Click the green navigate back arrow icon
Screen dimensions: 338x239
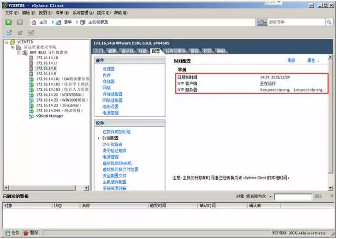[x=8, y=22]
